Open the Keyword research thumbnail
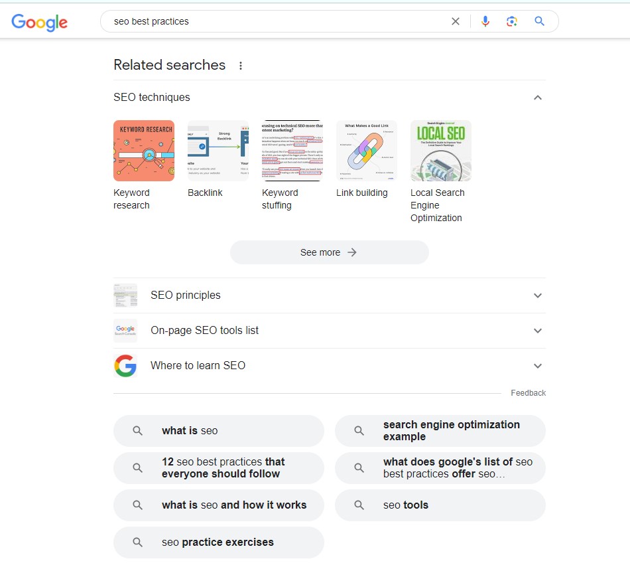Screen dimensions: 630x581 (144, 150)
